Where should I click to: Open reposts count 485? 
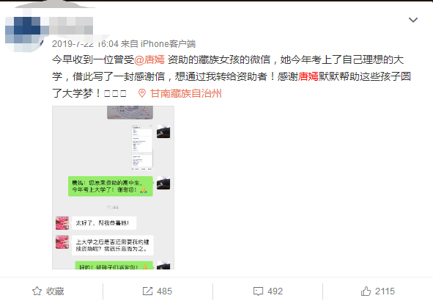(x=165, y=291)
